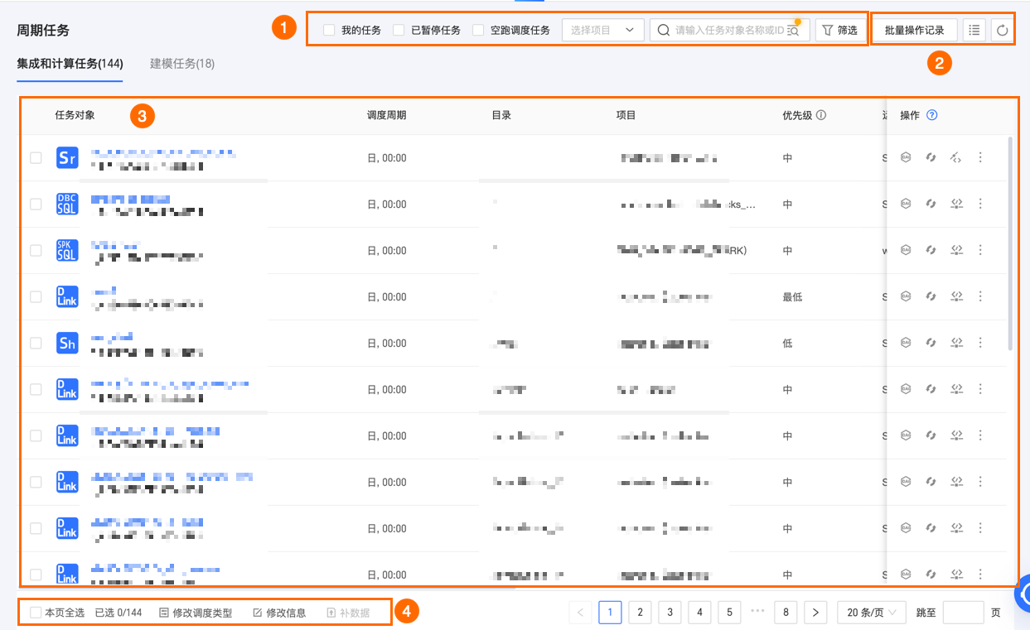Click the code icon in Sh row
The image size is (1030, 630).
(955, 343)
